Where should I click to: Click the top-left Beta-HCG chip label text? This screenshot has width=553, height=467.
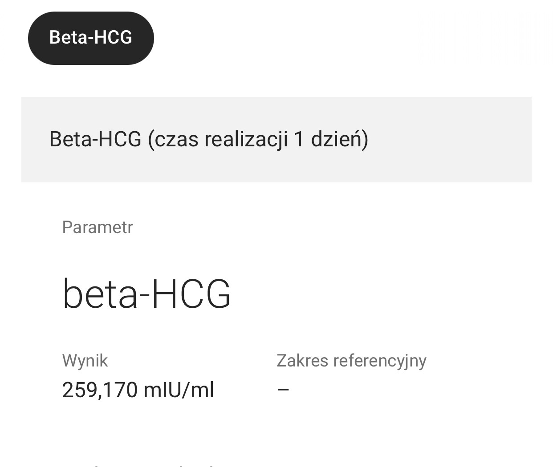click(91, 38)
